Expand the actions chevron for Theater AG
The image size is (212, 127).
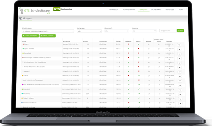(180, 94)
